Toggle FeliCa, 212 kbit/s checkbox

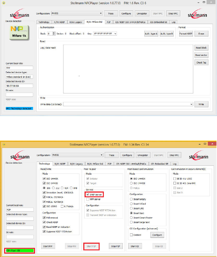point(44,197)
